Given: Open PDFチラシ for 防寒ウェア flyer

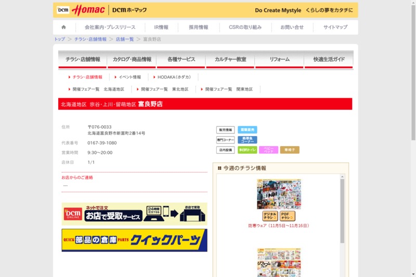Looking at the screenshot, I should 288,216.
